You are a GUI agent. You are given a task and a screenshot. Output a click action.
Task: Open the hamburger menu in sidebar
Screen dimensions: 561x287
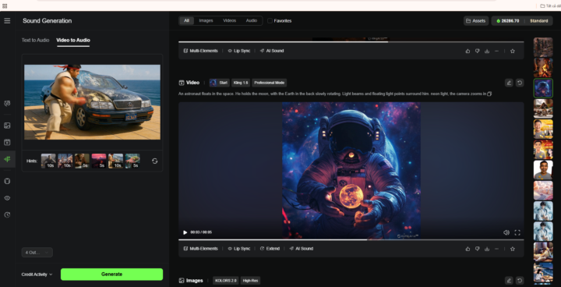[7, 21]
